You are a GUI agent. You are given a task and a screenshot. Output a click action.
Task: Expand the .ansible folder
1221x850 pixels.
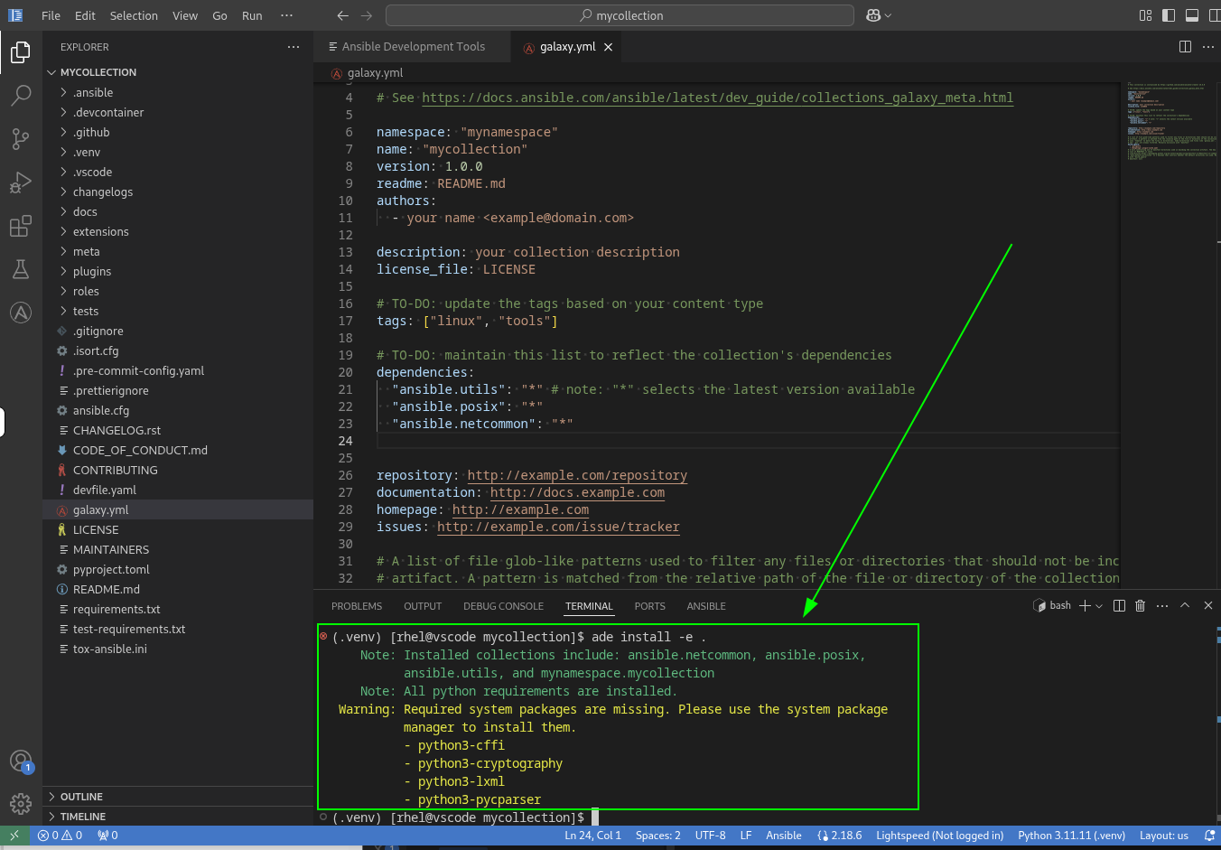[93, 92]
